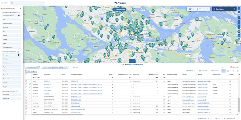Activate the Street View pegman icon
Screen dimensions: 241x120
pyautogui.click(x=239, y=18)
